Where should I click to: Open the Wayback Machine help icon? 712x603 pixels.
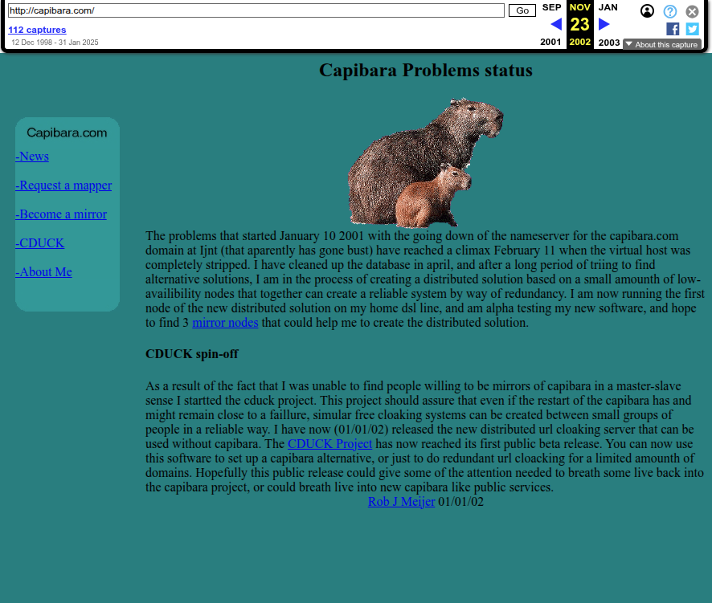pyautogui.click(x=669, y=11)
